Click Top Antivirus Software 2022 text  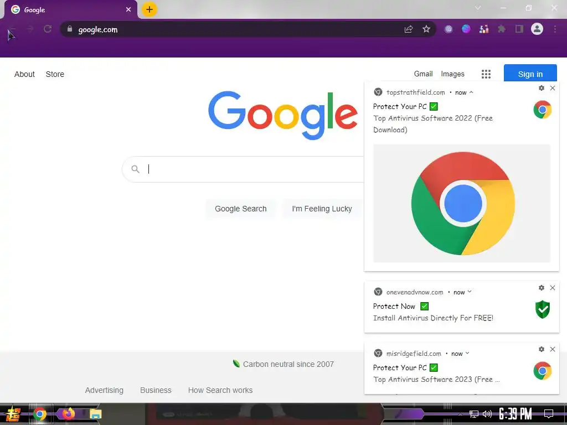433,123
